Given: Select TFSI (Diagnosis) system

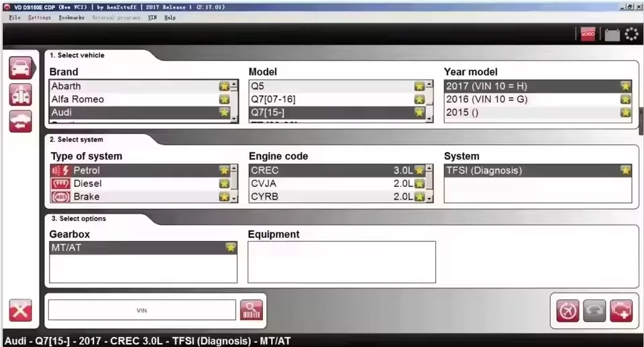Looking at the screenshot, I should point(538,170).
